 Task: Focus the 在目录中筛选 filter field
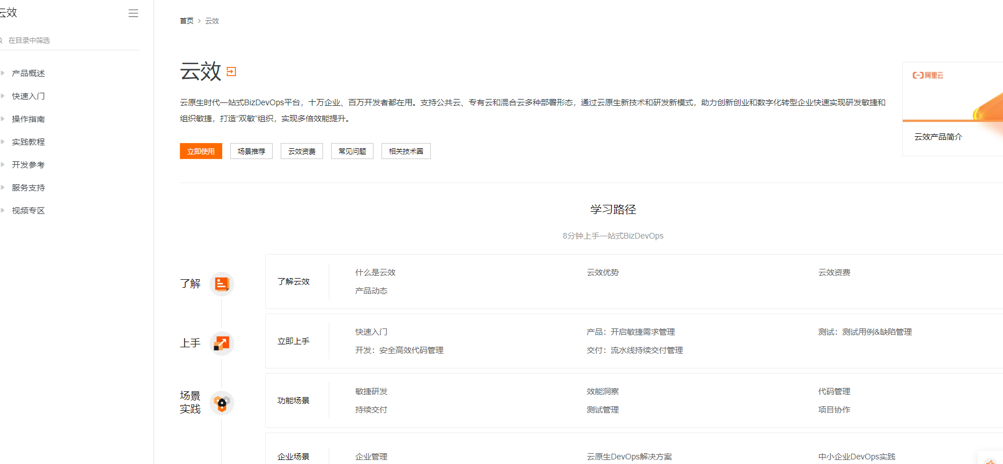tap(69, 41)
